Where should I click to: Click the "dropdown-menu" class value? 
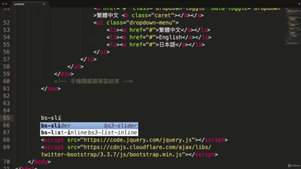point(150,23)
